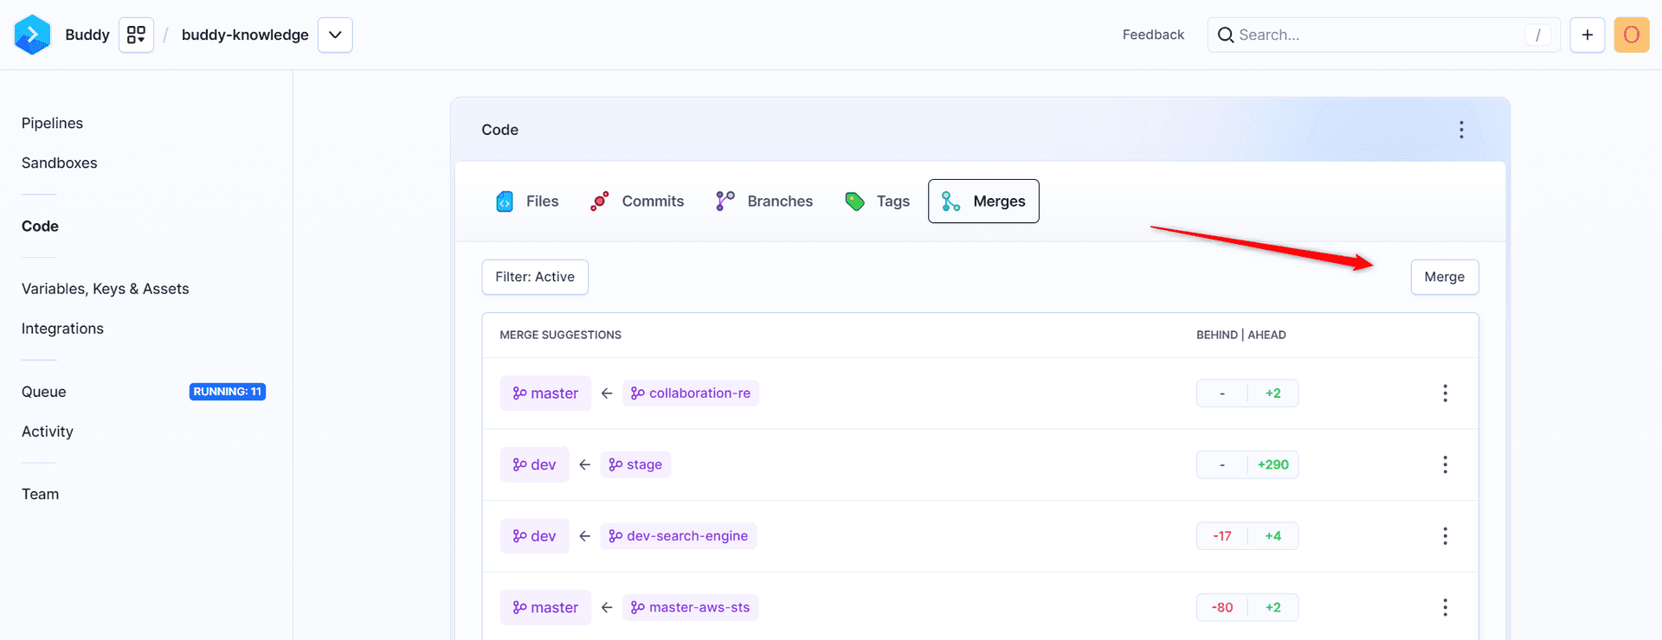Click the MERGE SUGGESTIONS header
The width and height of the screenshot is (1662, 640).
[x=560, y=335]
